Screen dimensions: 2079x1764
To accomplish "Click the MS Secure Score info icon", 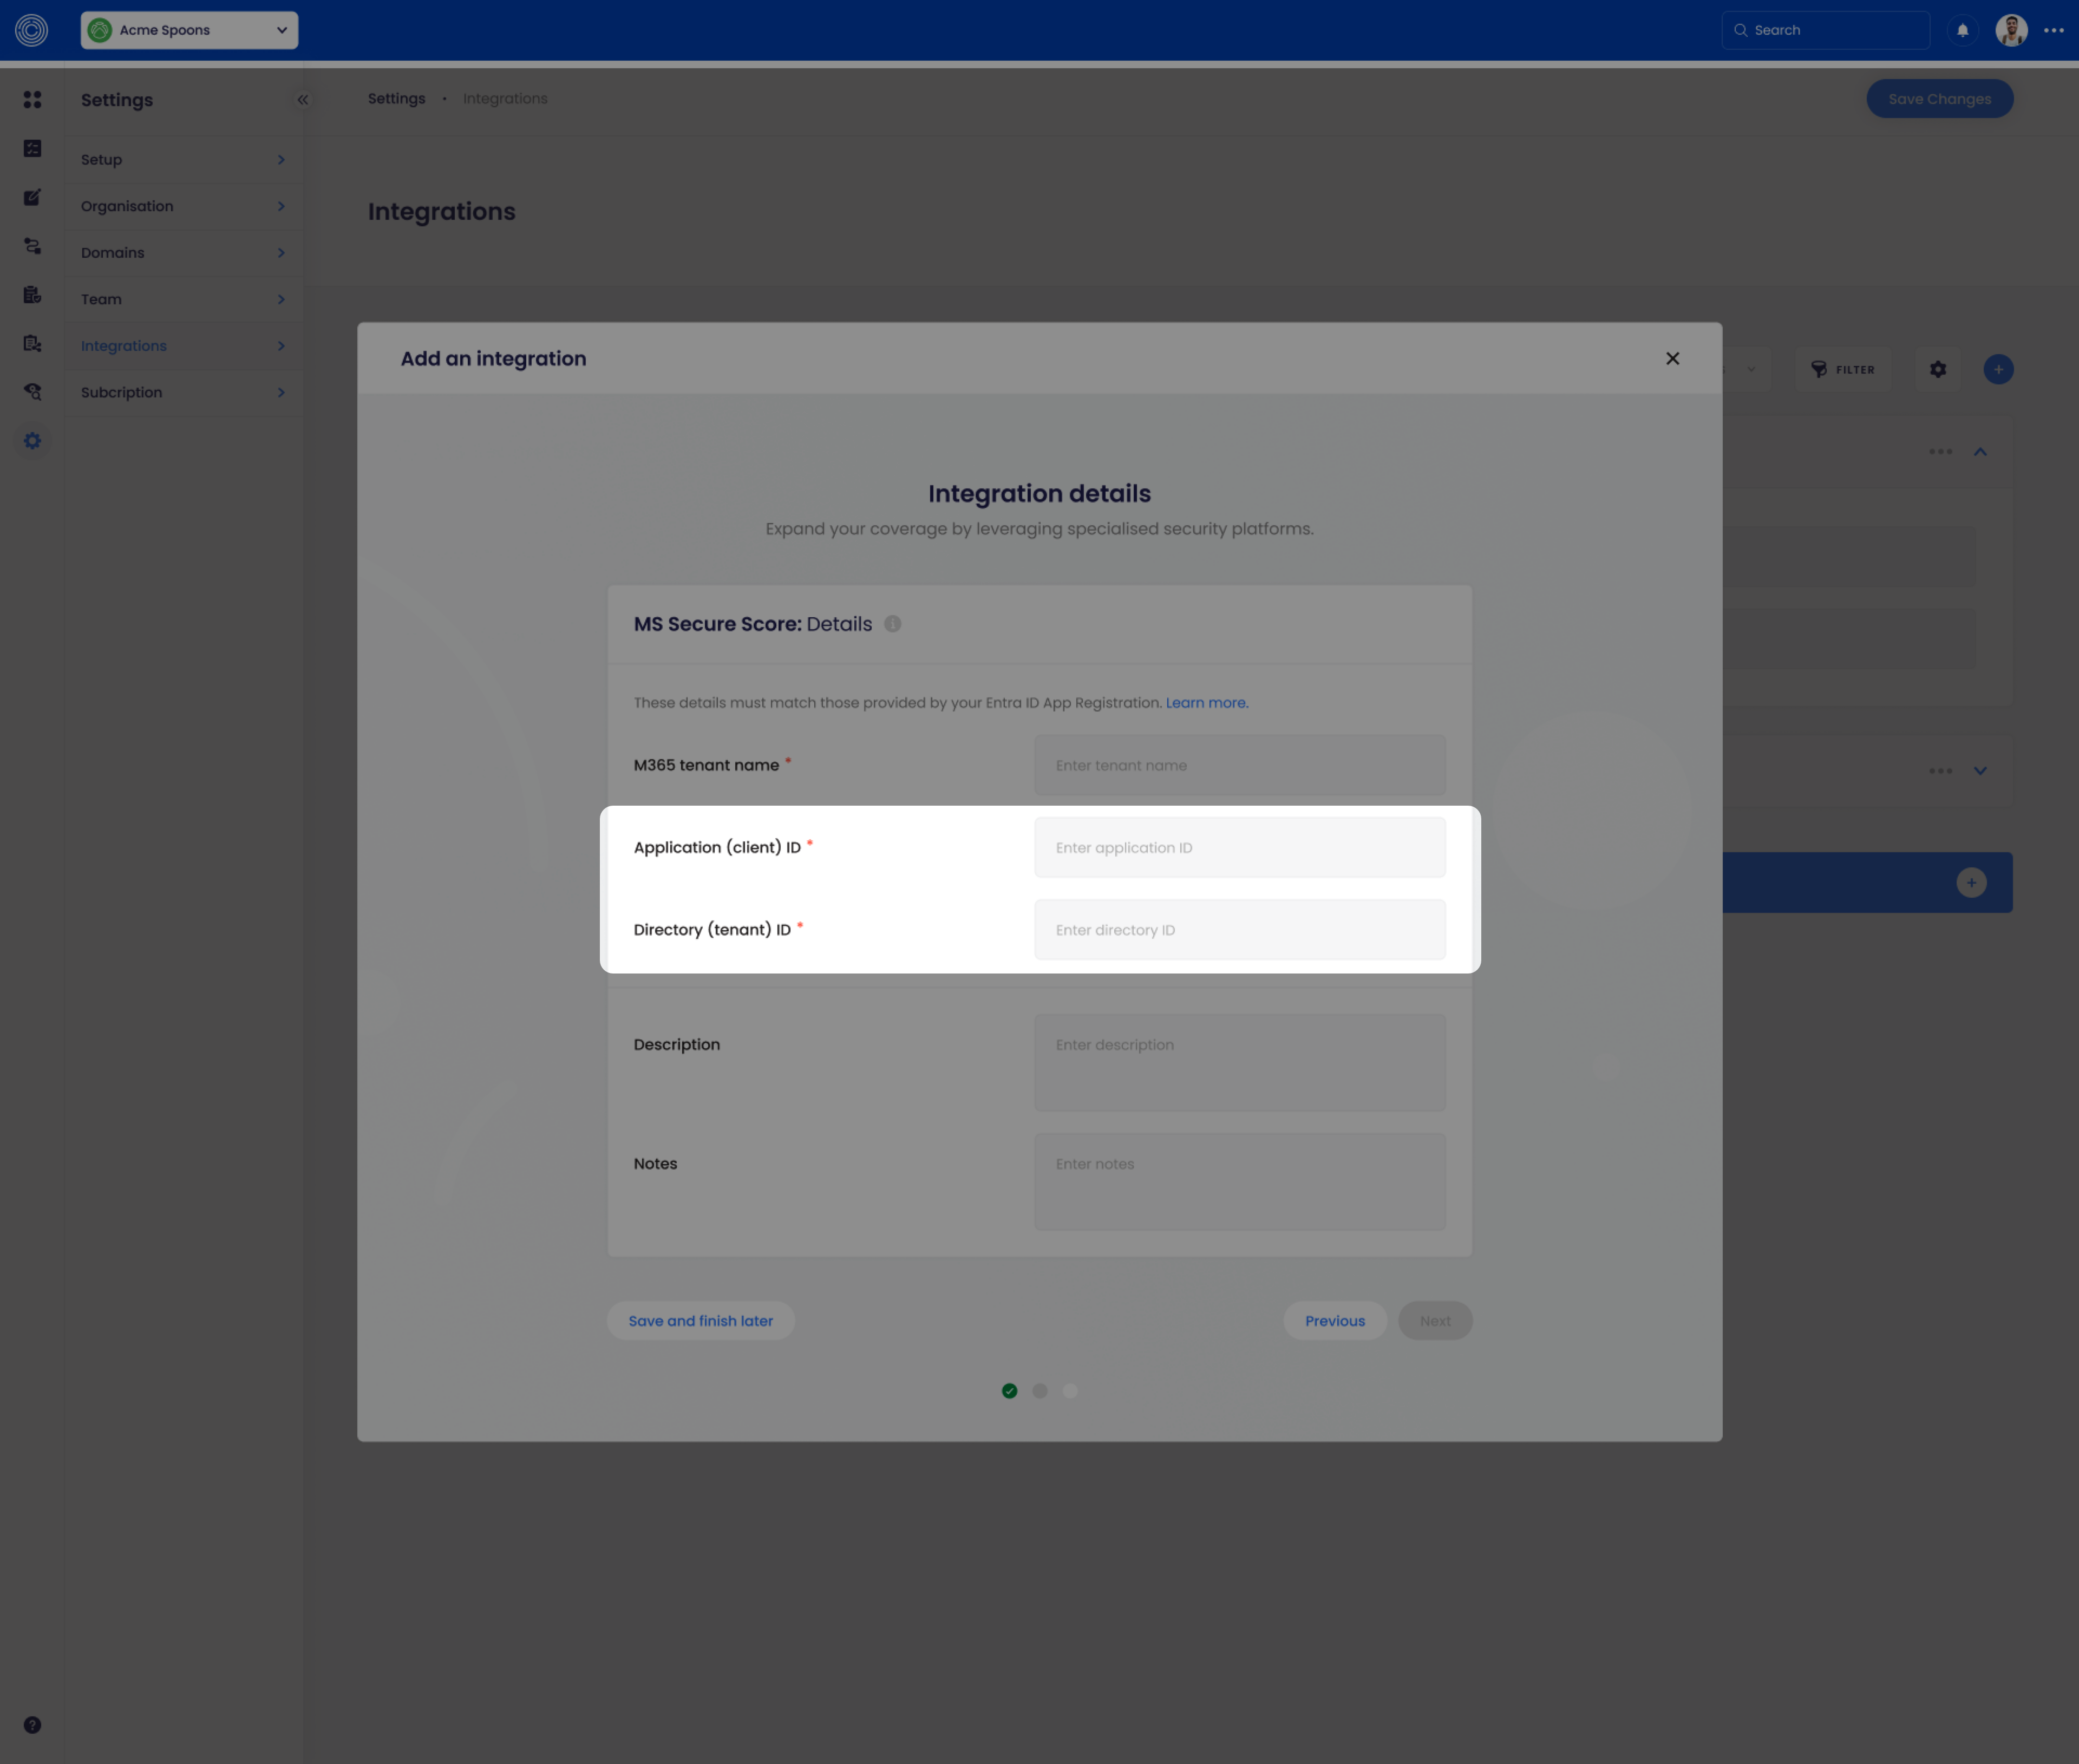I will [892, 624].
